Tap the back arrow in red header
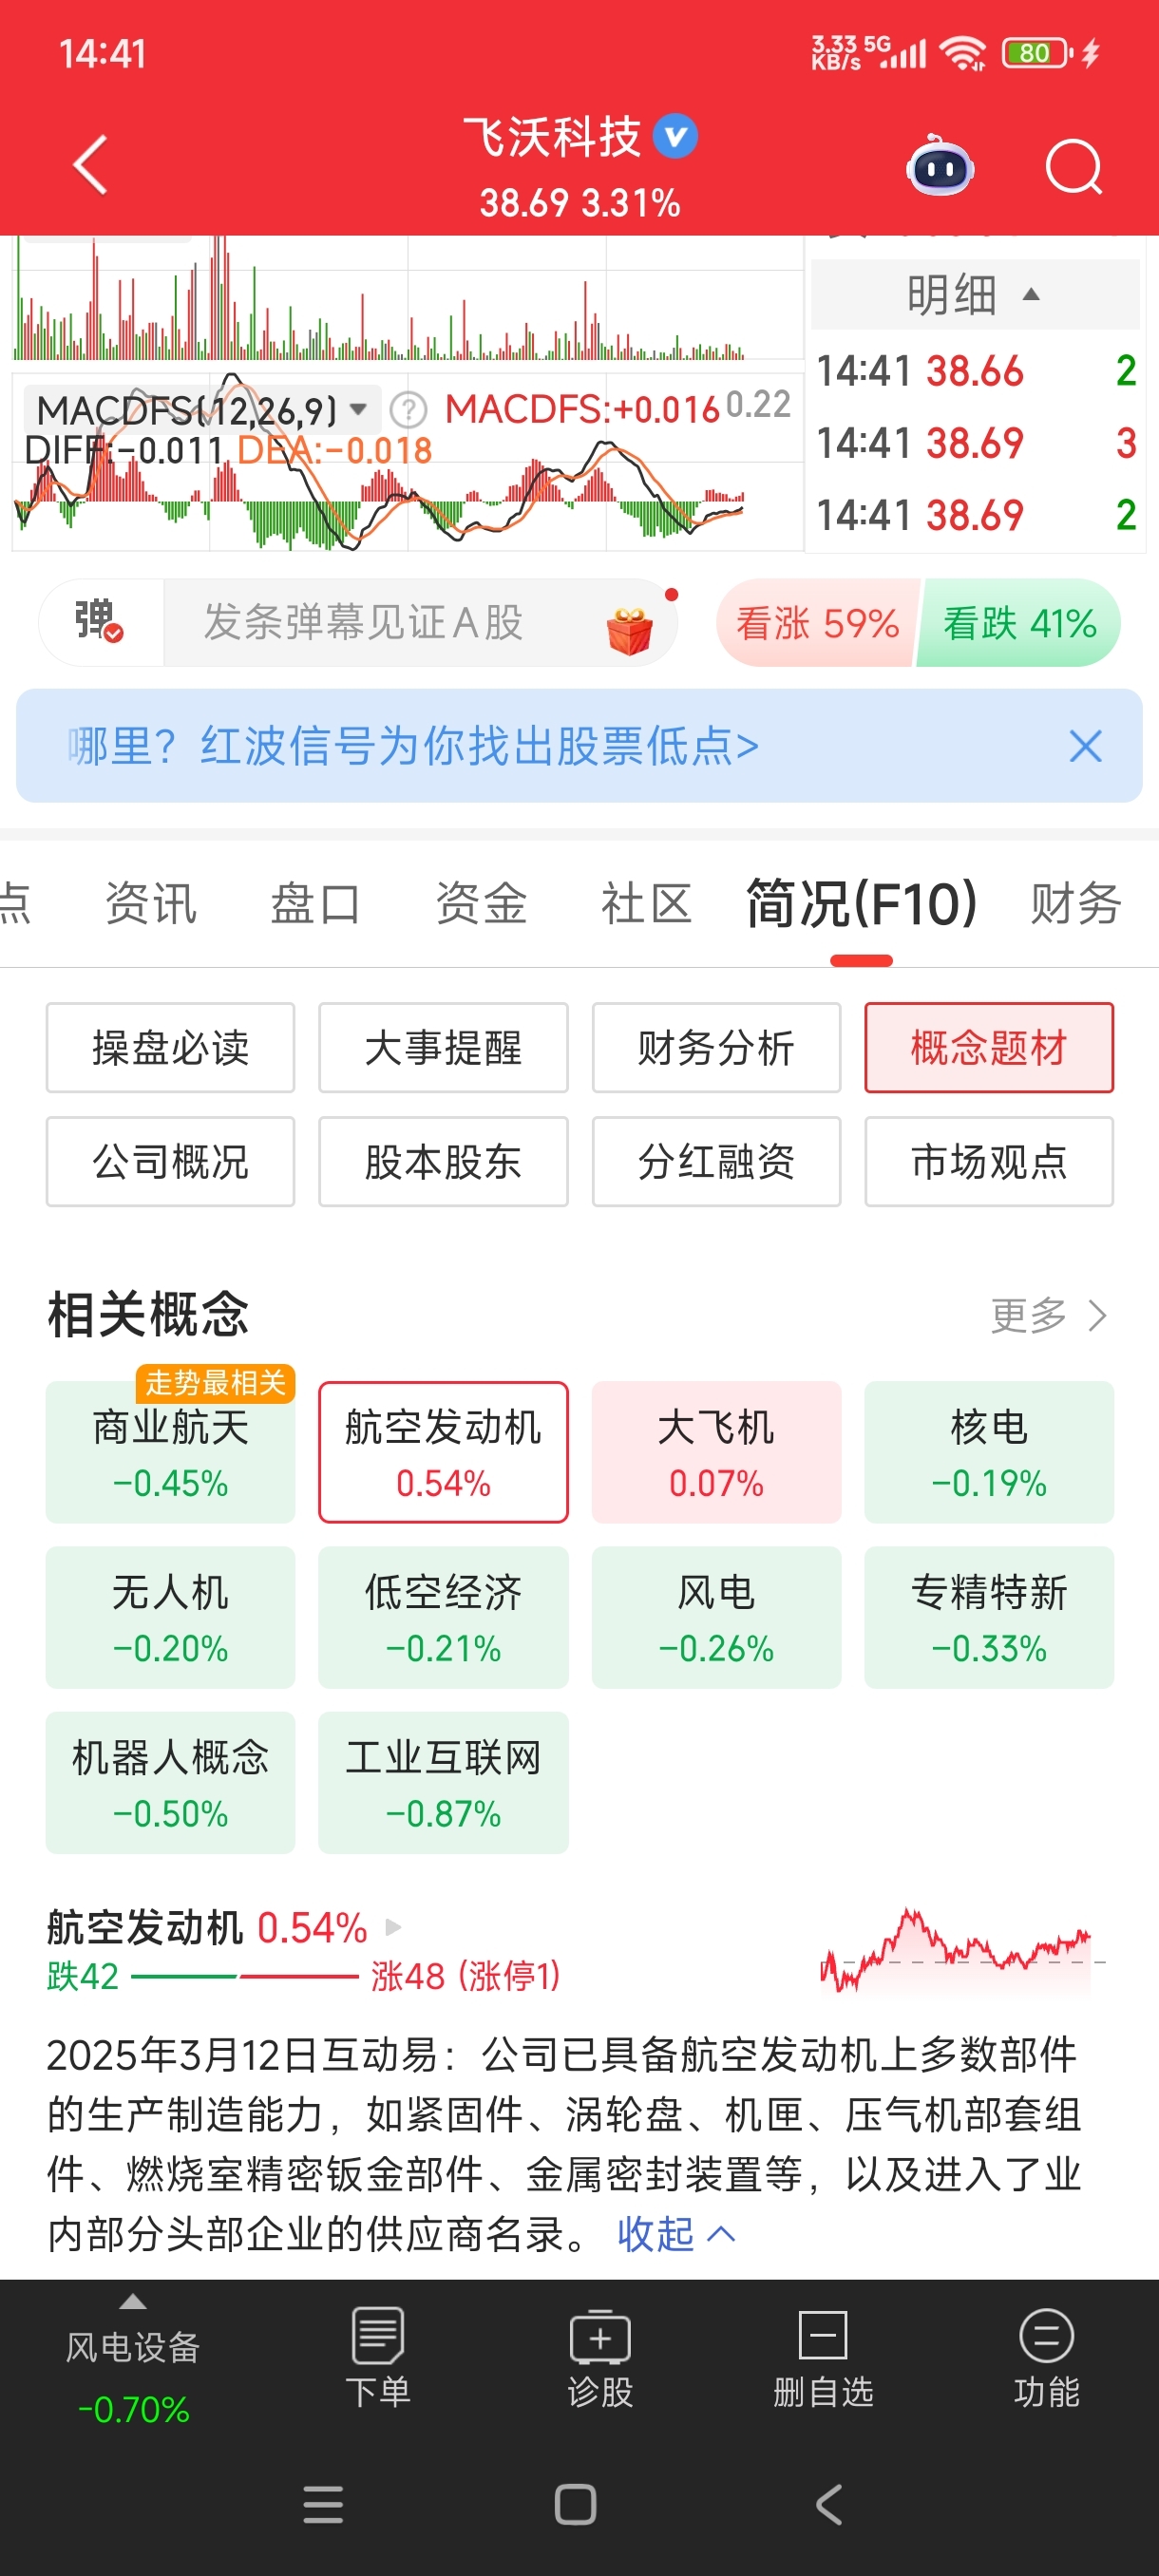This screenshot has height=2576, width=1159. [x=91, y=165]
